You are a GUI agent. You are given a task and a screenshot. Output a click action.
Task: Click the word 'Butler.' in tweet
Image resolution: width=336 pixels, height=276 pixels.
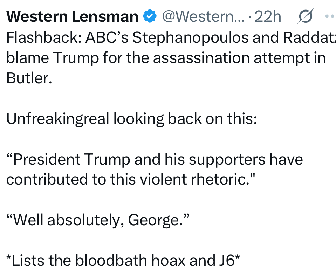click(29, 78)
